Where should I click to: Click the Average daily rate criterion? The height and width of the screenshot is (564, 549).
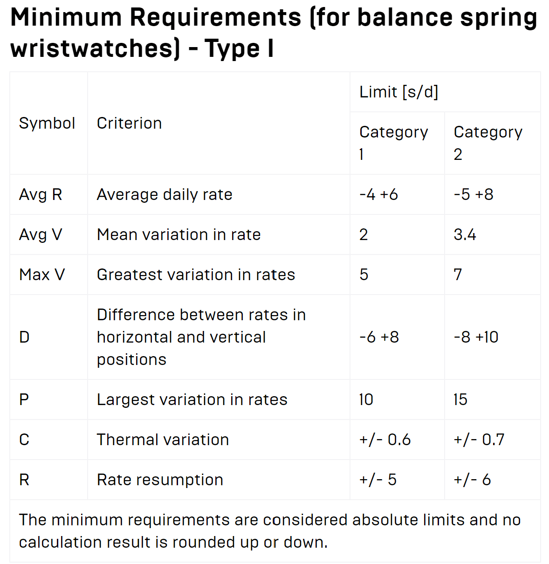[x=165, y=194]
